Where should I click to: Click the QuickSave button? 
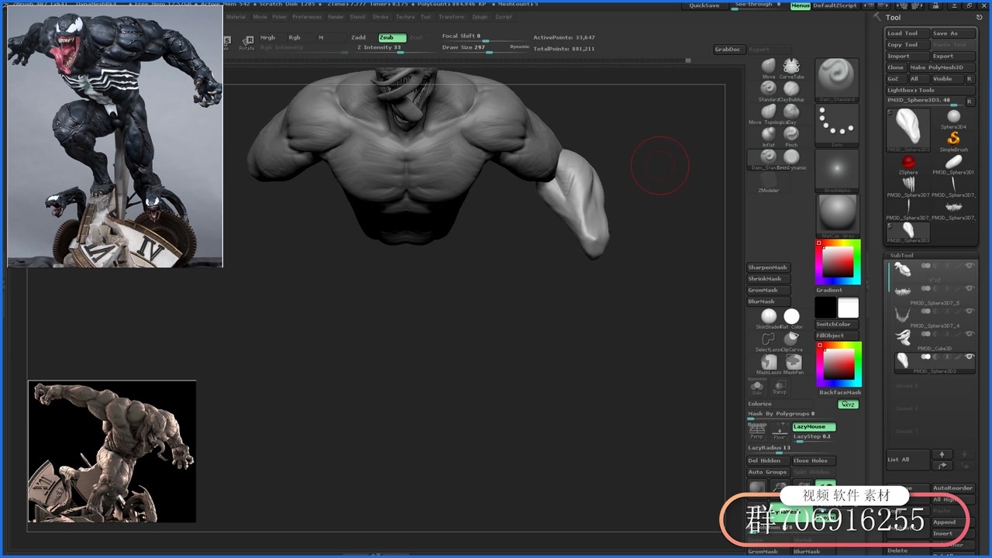point(704,5)
